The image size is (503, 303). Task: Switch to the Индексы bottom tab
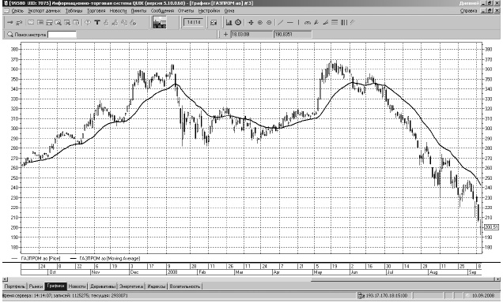click(157, 286)
